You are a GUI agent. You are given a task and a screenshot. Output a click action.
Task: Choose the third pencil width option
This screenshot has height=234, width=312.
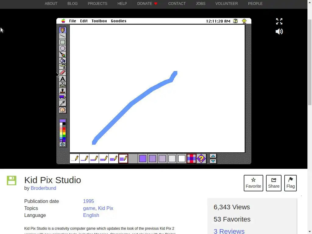pyautogui.click(x=94, y=158)
